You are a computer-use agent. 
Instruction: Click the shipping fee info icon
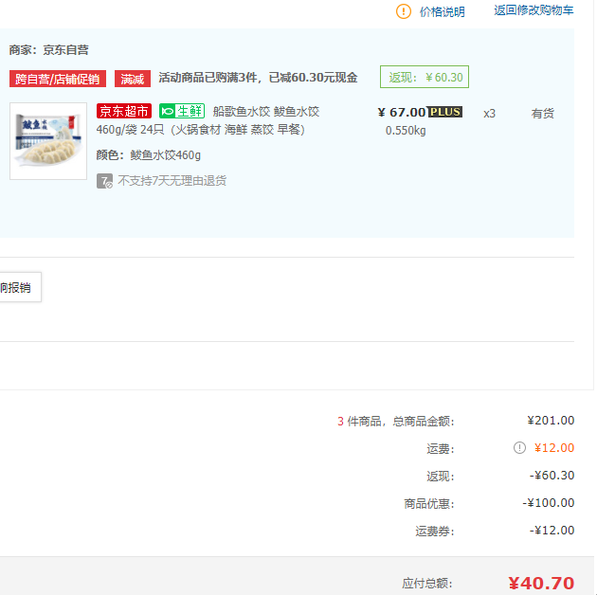pos(519,448)
